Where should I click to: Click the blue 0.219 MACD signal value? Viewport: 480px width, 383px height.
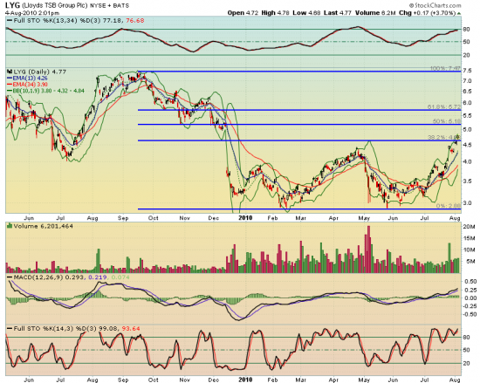coord(98,277)
